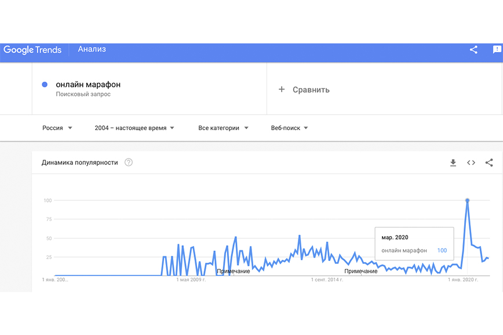
Task: Click the help icon next to Динамика популярности
Action: [x=129, y=163]
